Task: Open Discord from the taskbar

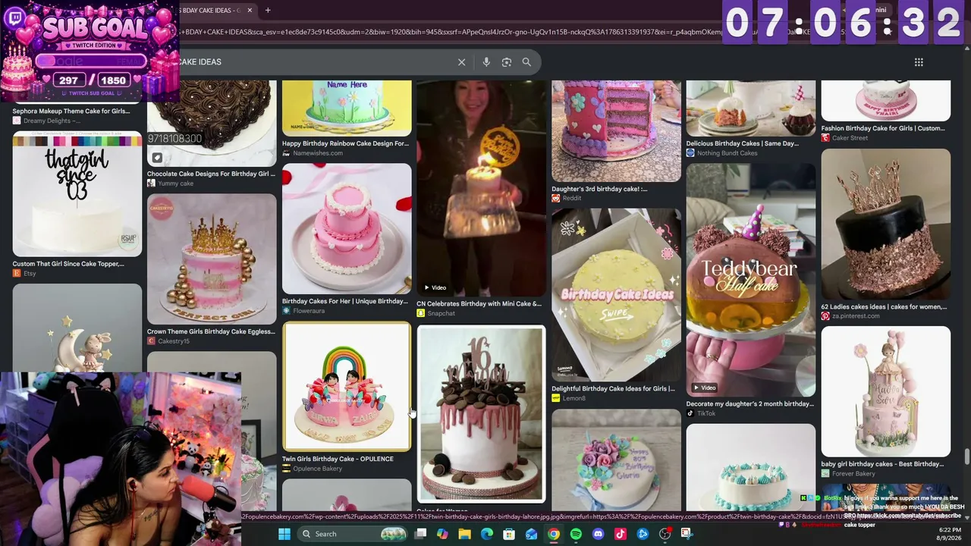Action: (x=598, y=534)
